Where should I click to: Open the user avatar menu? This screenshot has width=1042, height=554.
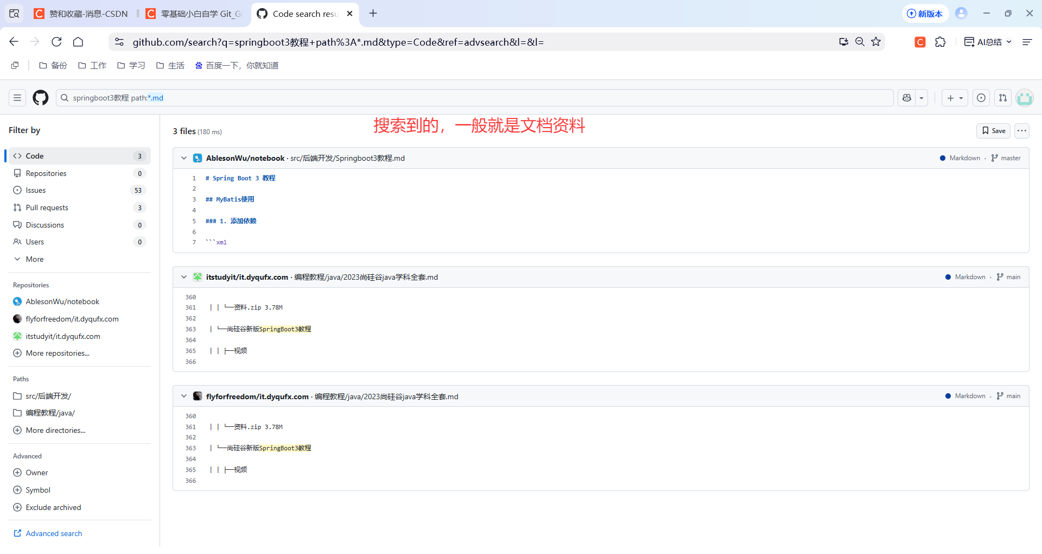(1025, 98)
